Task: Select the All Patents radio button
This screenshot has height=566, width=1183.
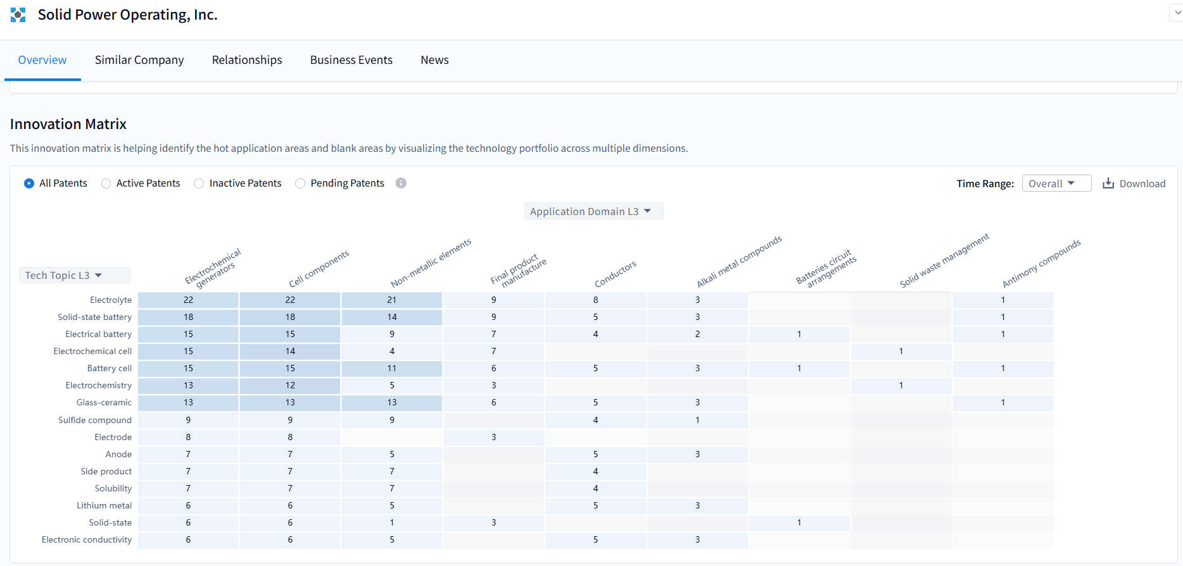Action: pos(29,183)
